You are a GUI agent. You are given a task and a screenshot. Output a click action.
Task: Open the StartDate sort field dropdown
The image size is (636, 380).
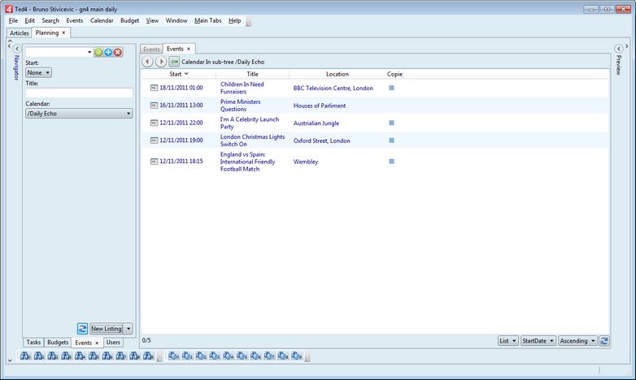[x=538, y=341]
